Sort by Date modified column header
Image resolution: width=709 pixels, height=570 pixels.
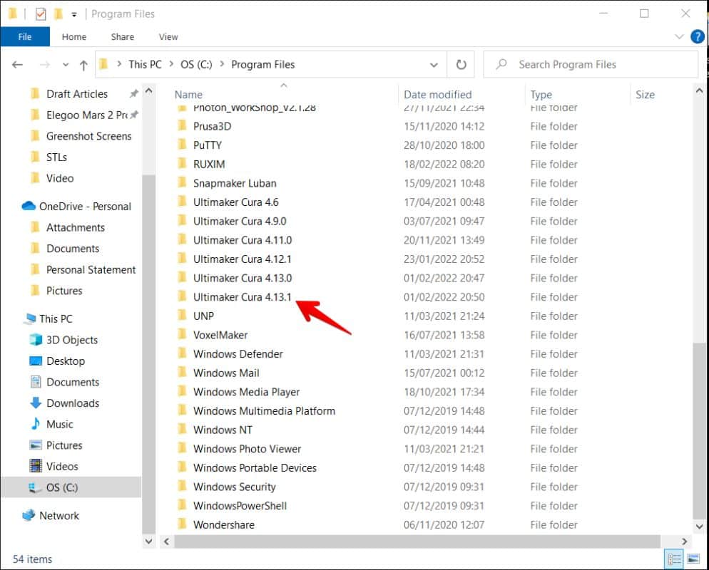tap(437, 94)
